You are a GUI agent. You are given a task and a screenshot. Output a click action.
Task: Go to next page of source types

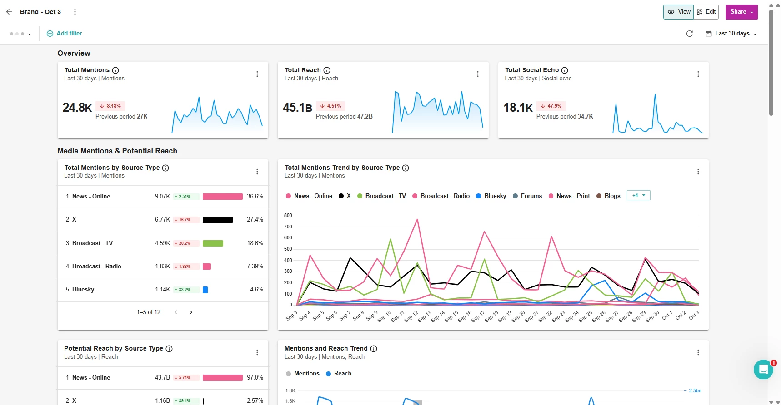pyautogui.click(x=191, y=312)
